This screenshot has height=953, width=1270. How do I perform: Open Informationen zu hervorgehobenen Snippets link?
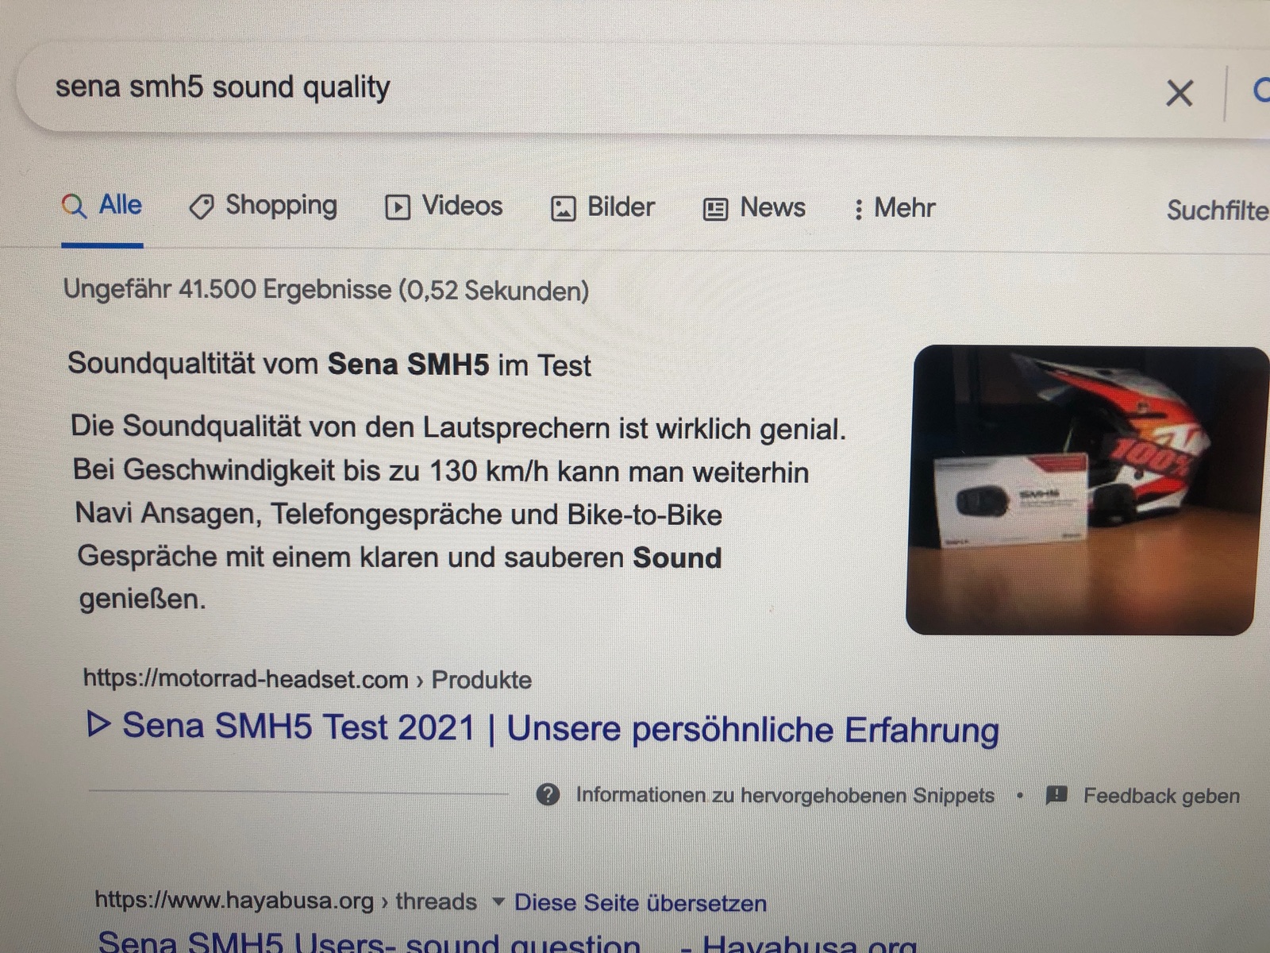pos(785,795)
